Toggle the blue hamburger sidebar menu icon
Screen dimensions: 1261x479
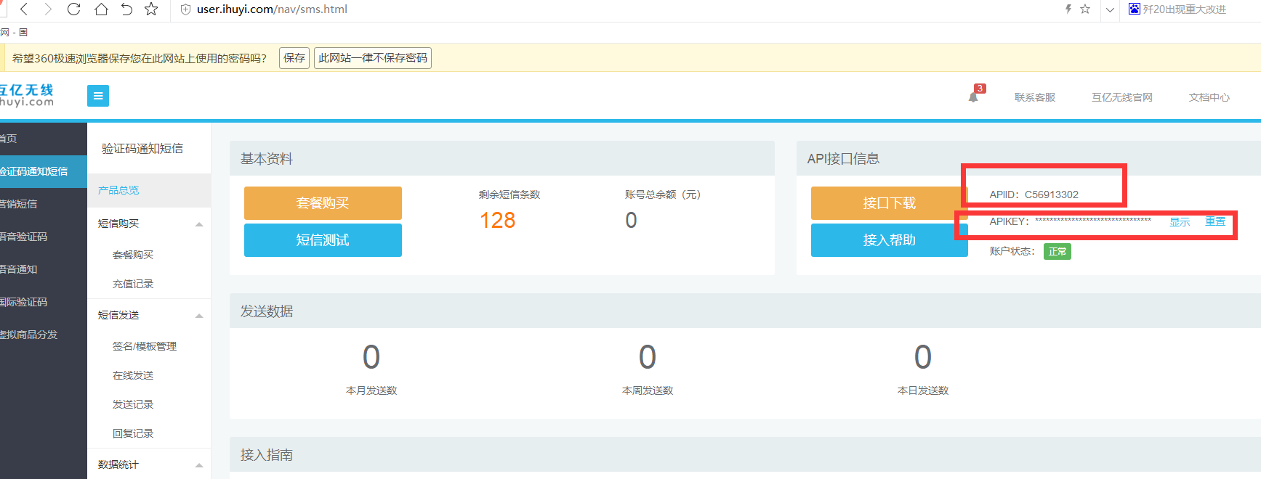tap(98, 96)
